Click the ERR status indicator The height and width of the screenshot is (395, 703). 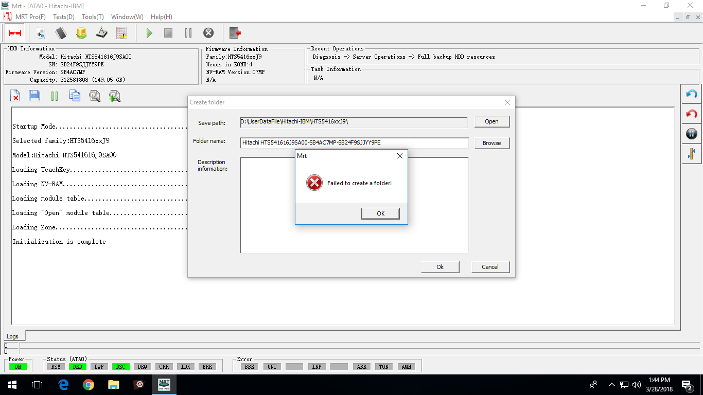pyautogui.click(x=207, y=367)
